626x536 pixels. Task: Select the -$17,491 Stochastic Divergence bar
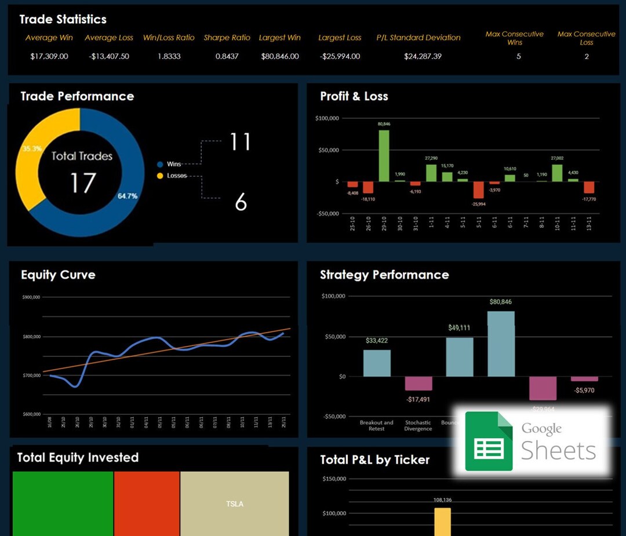click(x=418, y=384)
